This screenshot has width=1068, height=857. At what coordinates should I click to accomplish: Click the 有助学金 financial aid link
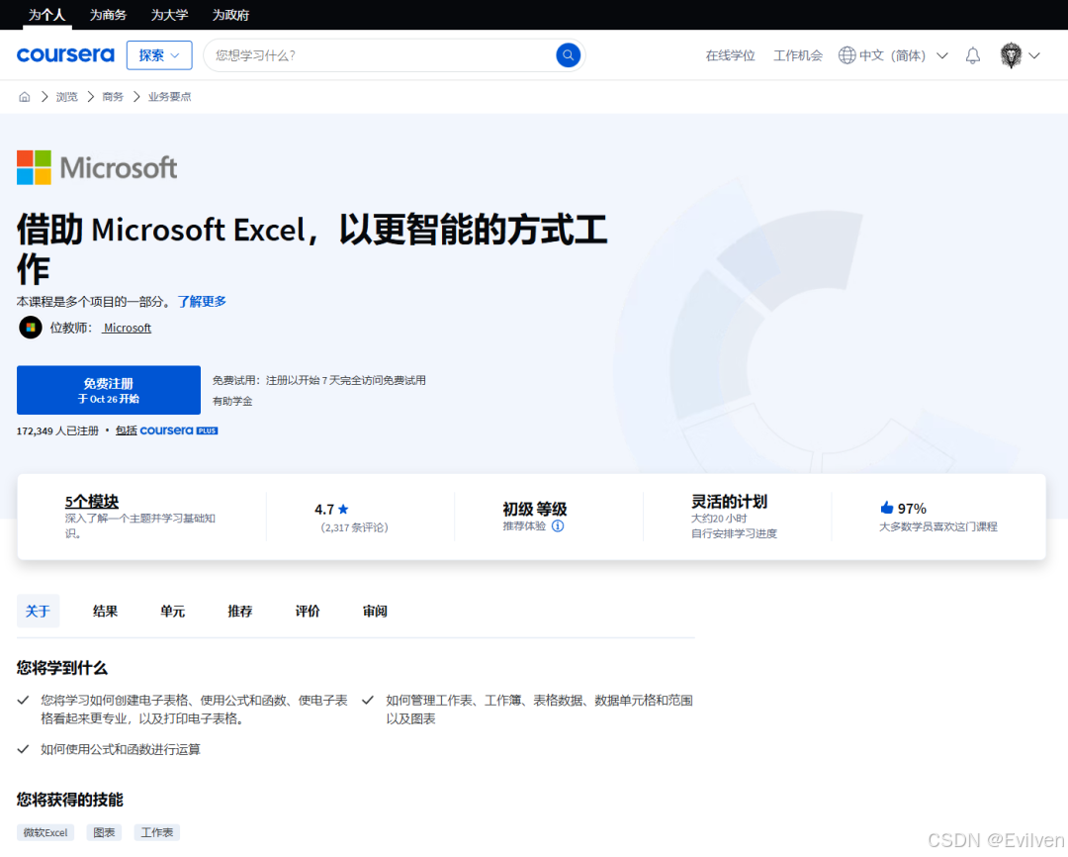tap(232, 401)
